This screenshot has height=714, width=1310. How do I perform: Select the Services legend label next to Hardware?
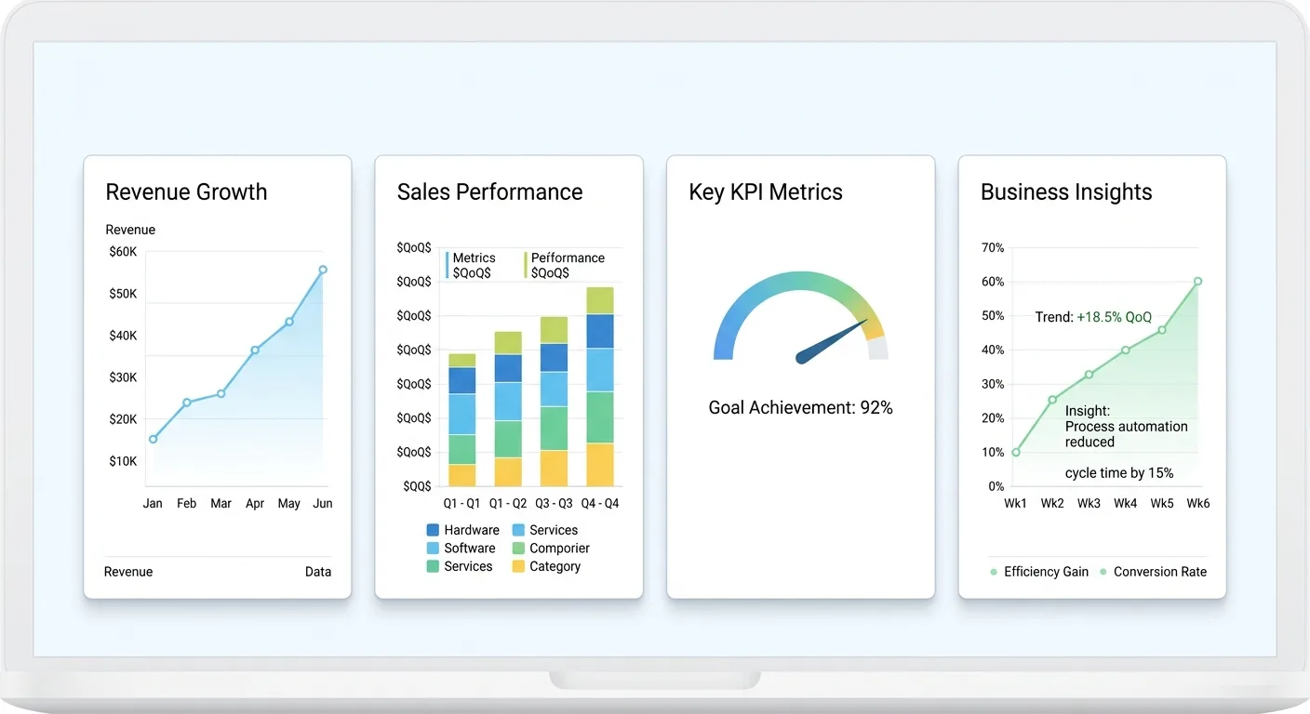554,530
